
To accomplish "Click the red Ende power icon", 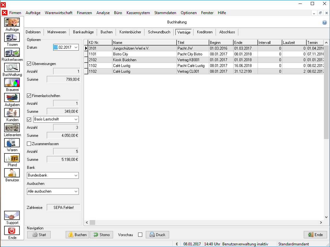I will tap(12, 231).
